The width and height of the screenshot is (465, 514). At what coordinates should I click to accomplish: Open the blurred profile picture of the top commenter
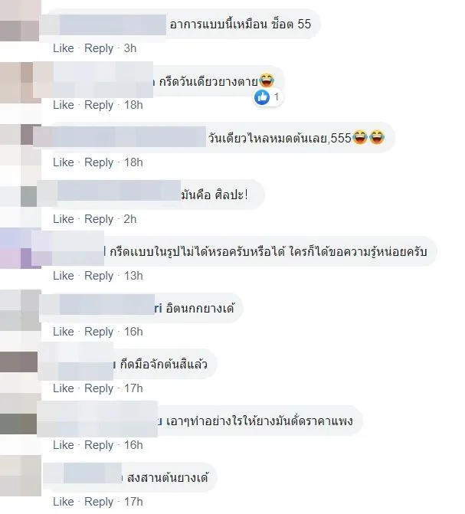click(20, 21)
